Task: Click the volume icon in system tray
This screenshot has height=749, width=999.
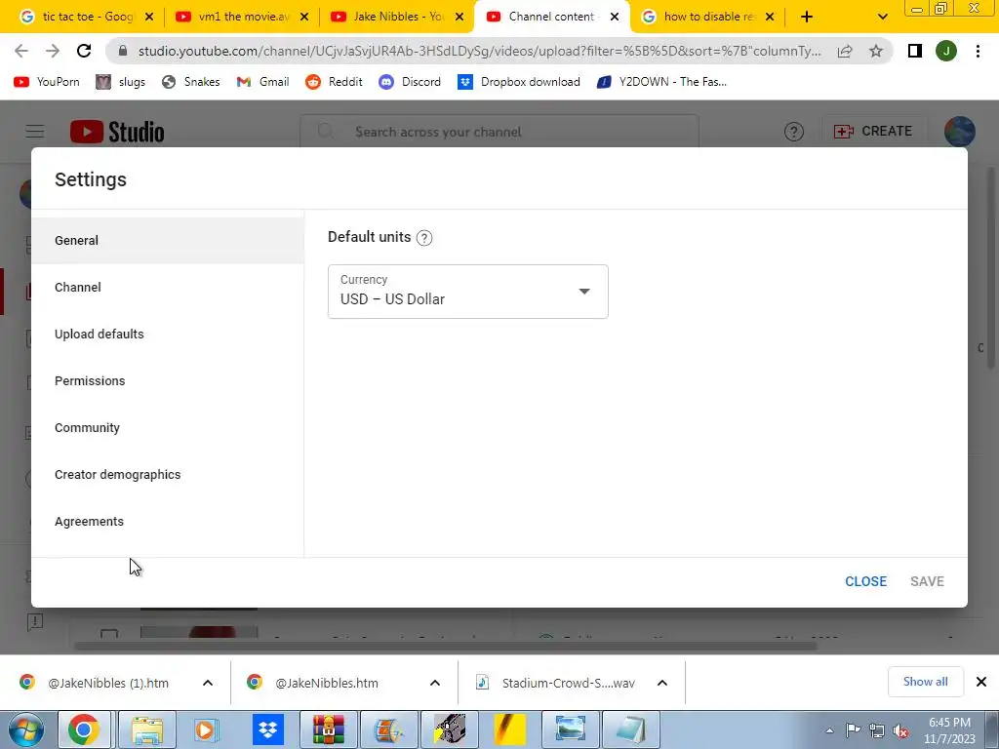Action: click(900, 730)
